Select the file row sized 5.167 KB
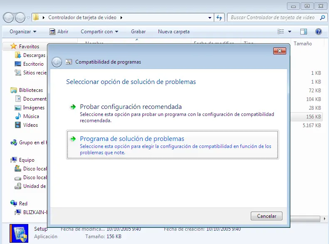This screenshot has height=244, width=329. tap(307, 126)
